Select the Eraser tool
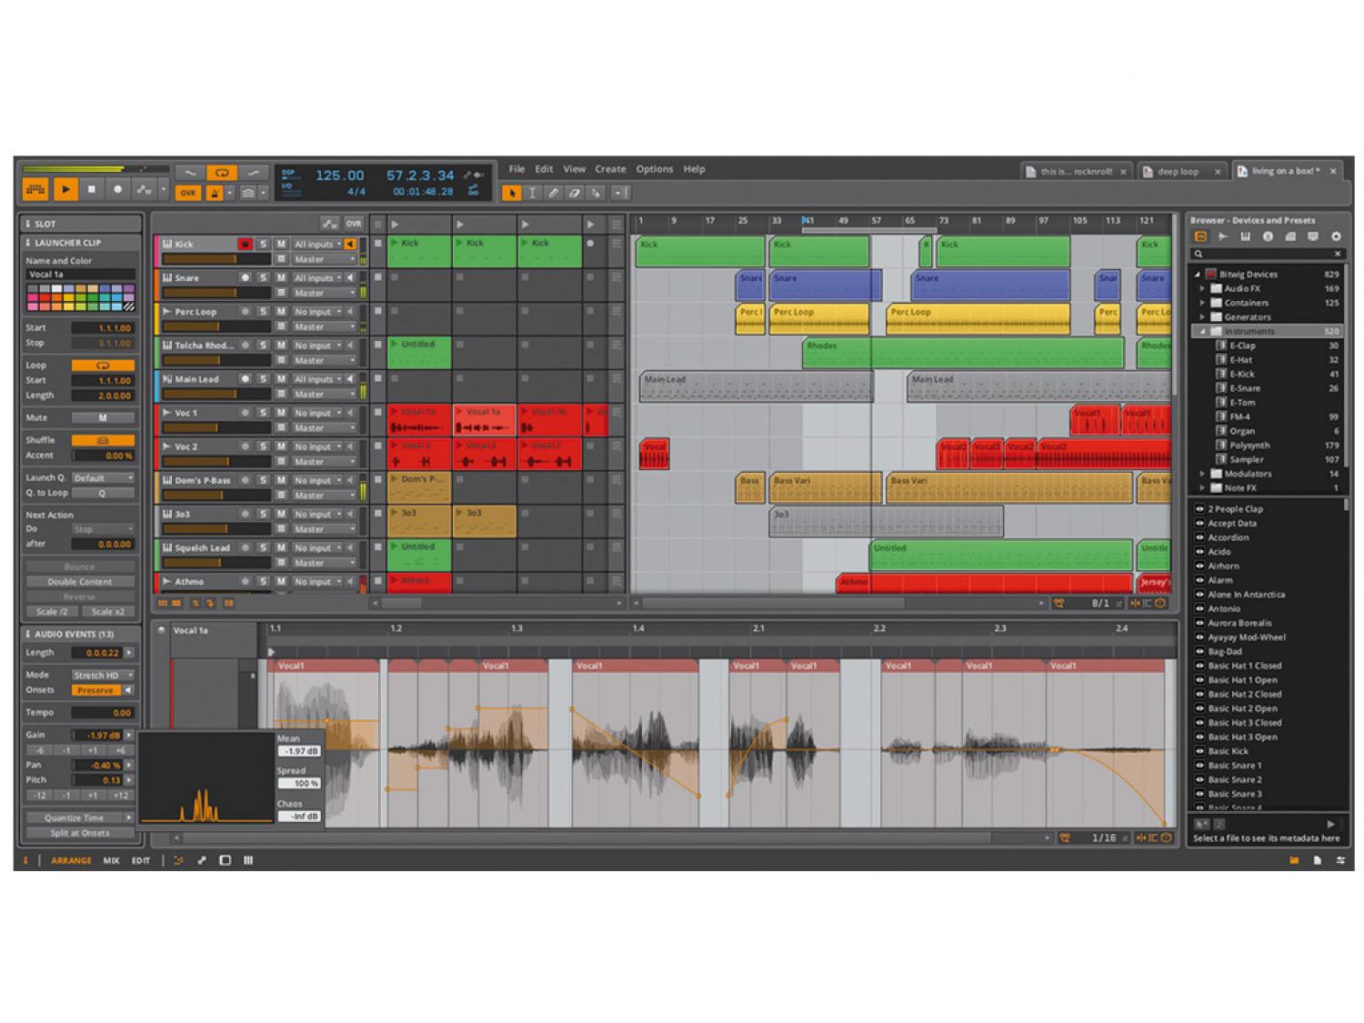1364x1023 pixels. (575, 193)
